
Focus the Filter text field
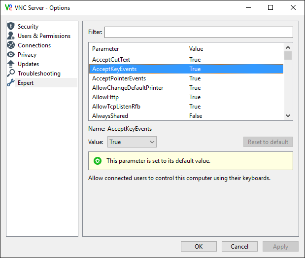click(x=199, y=32)
